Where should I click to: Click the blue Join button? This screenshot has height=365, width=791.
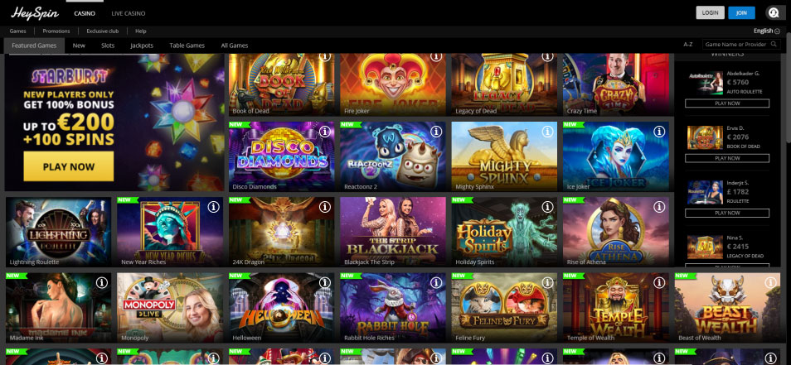[x=741, y=12]
